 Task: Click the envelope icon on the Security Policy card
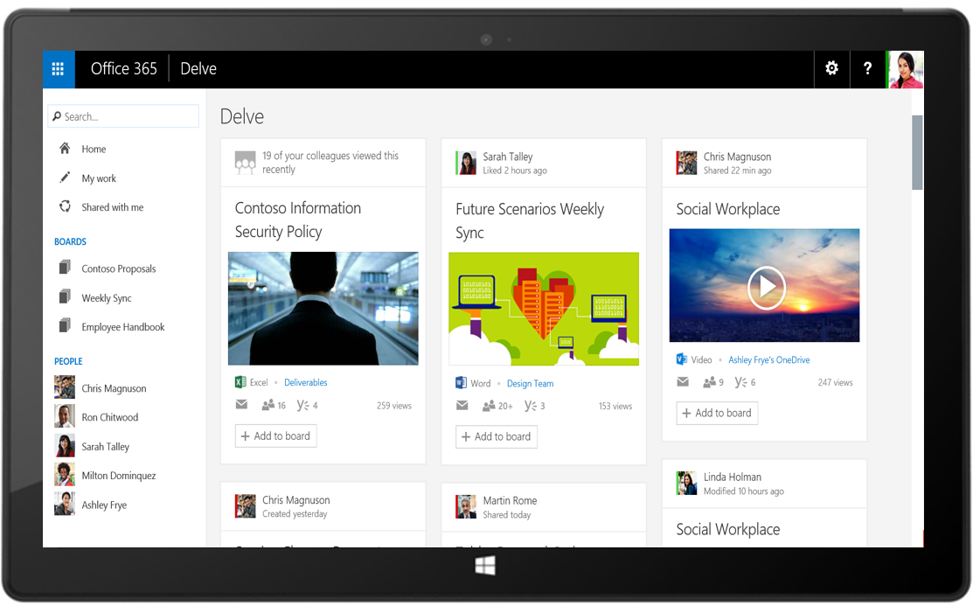pyautogui.click(x=241, y=404)
